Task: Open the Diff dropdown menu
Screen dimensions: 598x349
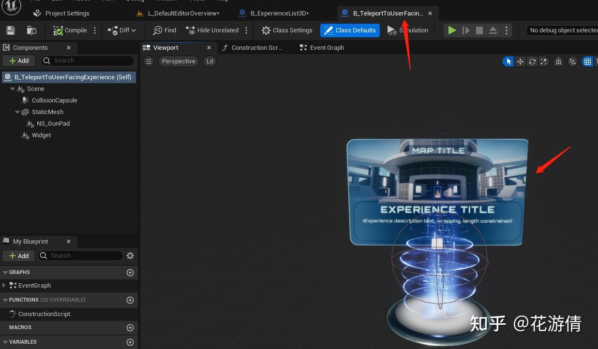Action: (122, 30)
